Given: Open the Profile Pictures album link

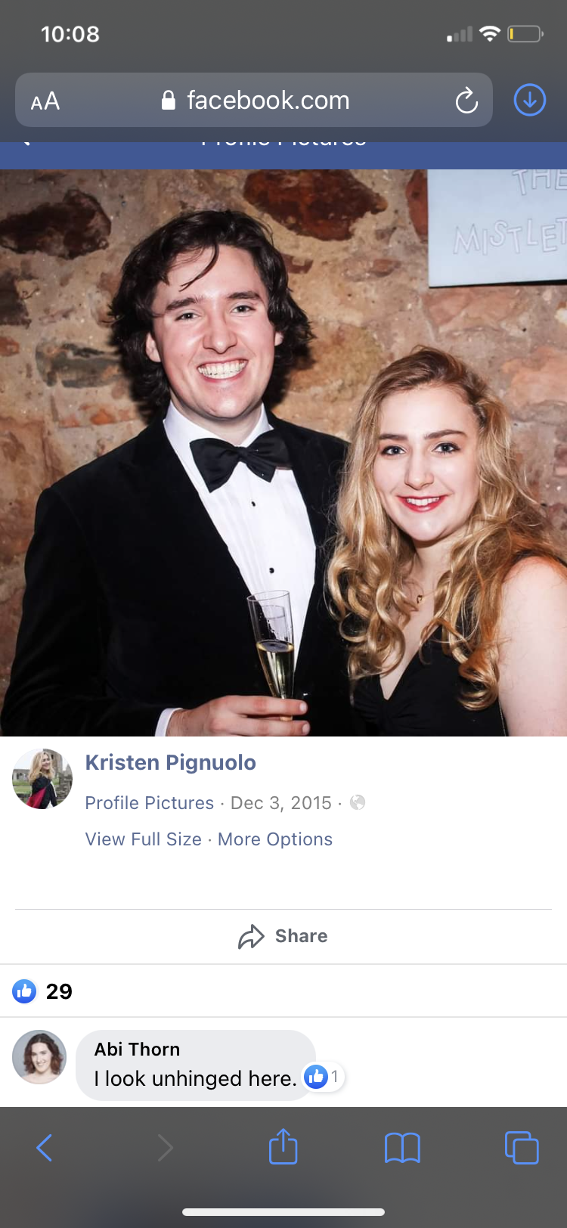Looking at the screenshot, I should (149, 803).
